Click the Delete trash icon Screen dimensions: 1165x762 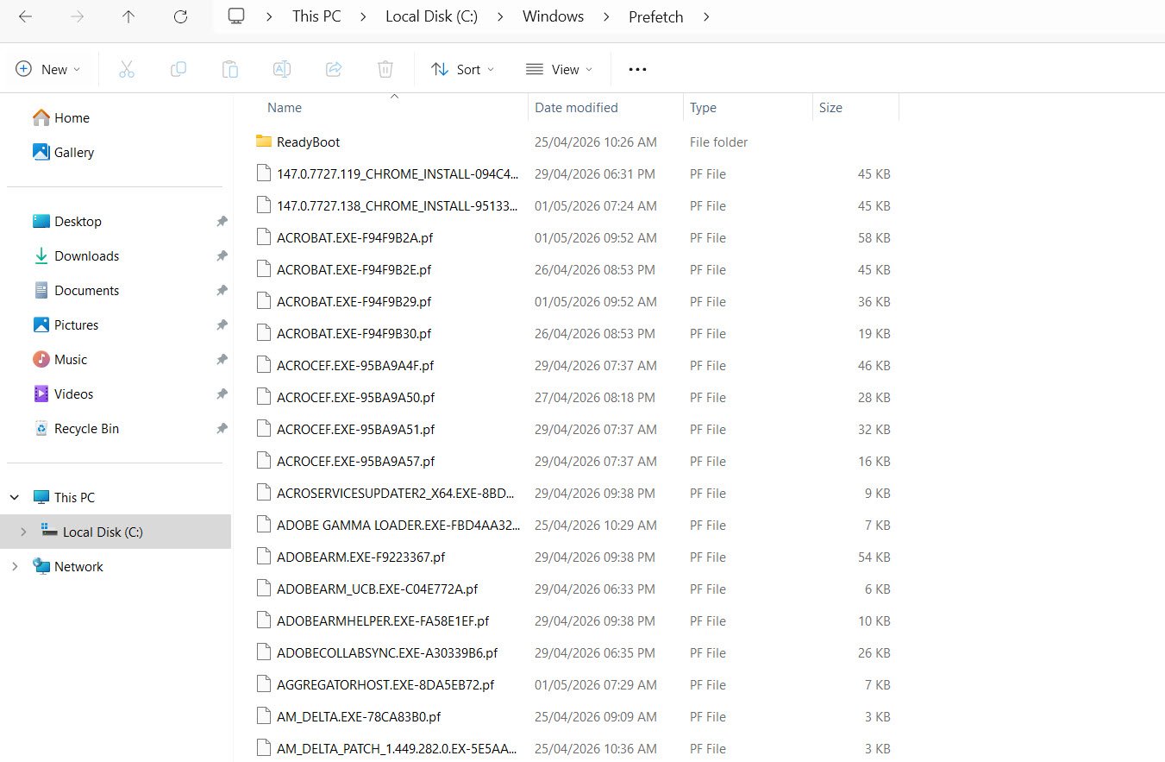pos(385,69)
